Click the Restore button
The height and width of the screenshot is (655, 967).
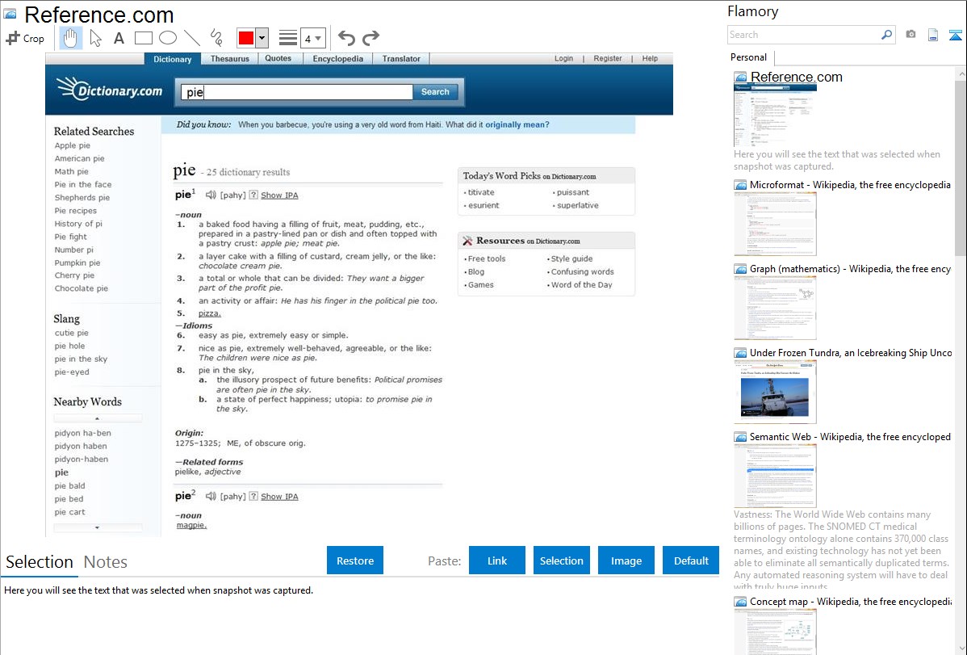pos(355,561)
